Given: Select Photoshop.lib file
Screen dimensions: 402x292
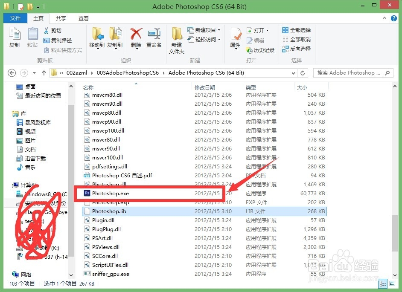Looking at the screenshot, I should (204, 211).
